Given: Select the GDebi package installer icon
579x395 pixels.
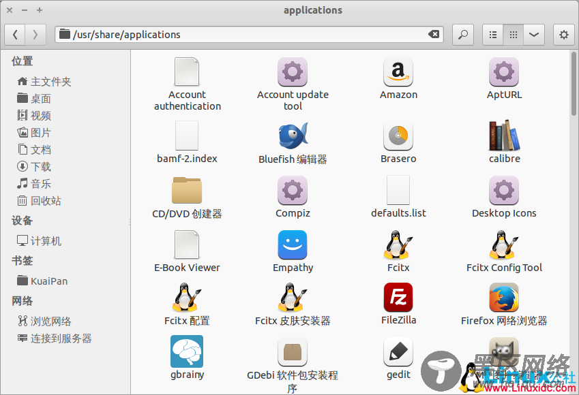Looking at the screenshot, I should pyautogui.click(x=293, y=351).
